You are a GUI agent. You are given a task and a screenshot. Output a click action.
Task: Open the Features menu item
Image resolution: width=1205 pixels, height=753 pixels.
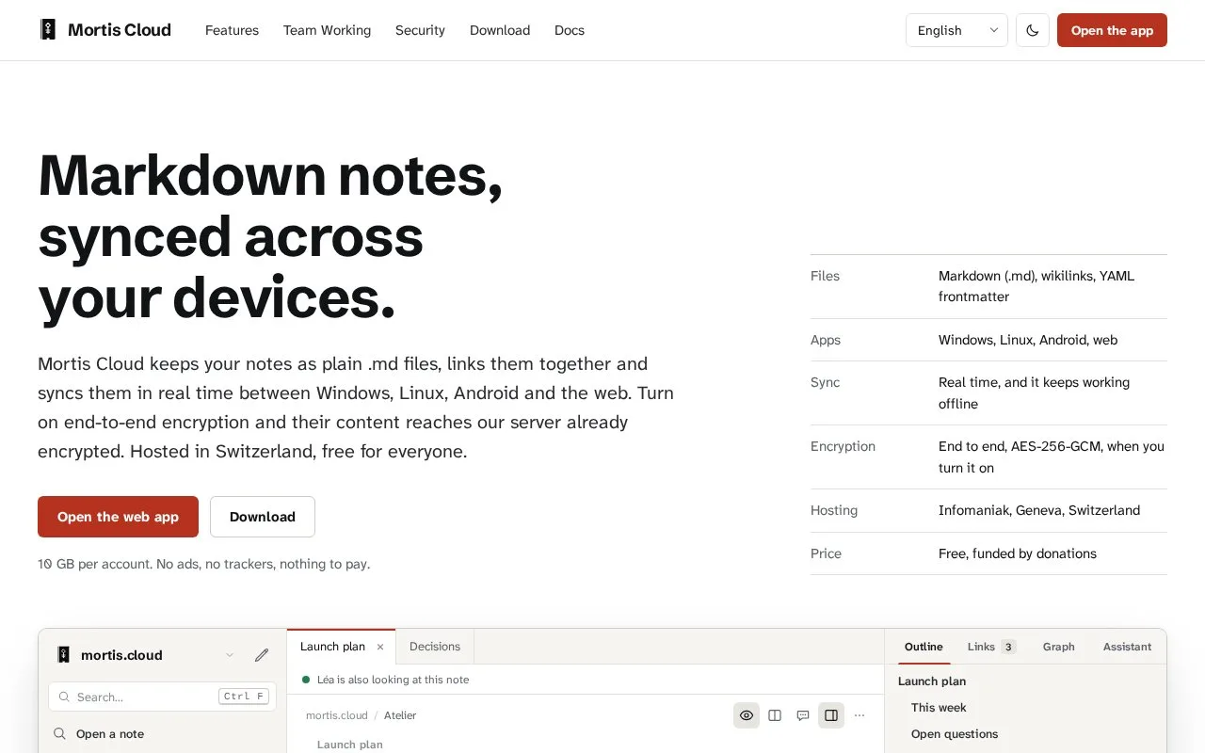click(x=232, y=30)
